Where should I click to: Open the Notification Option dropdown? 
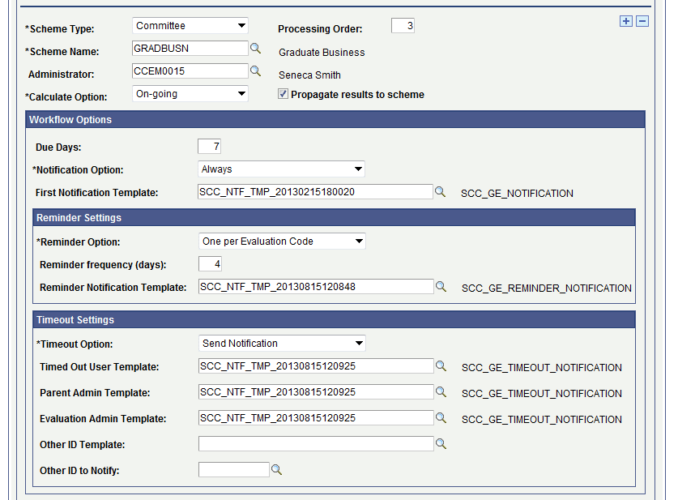(x=281, y=169)
